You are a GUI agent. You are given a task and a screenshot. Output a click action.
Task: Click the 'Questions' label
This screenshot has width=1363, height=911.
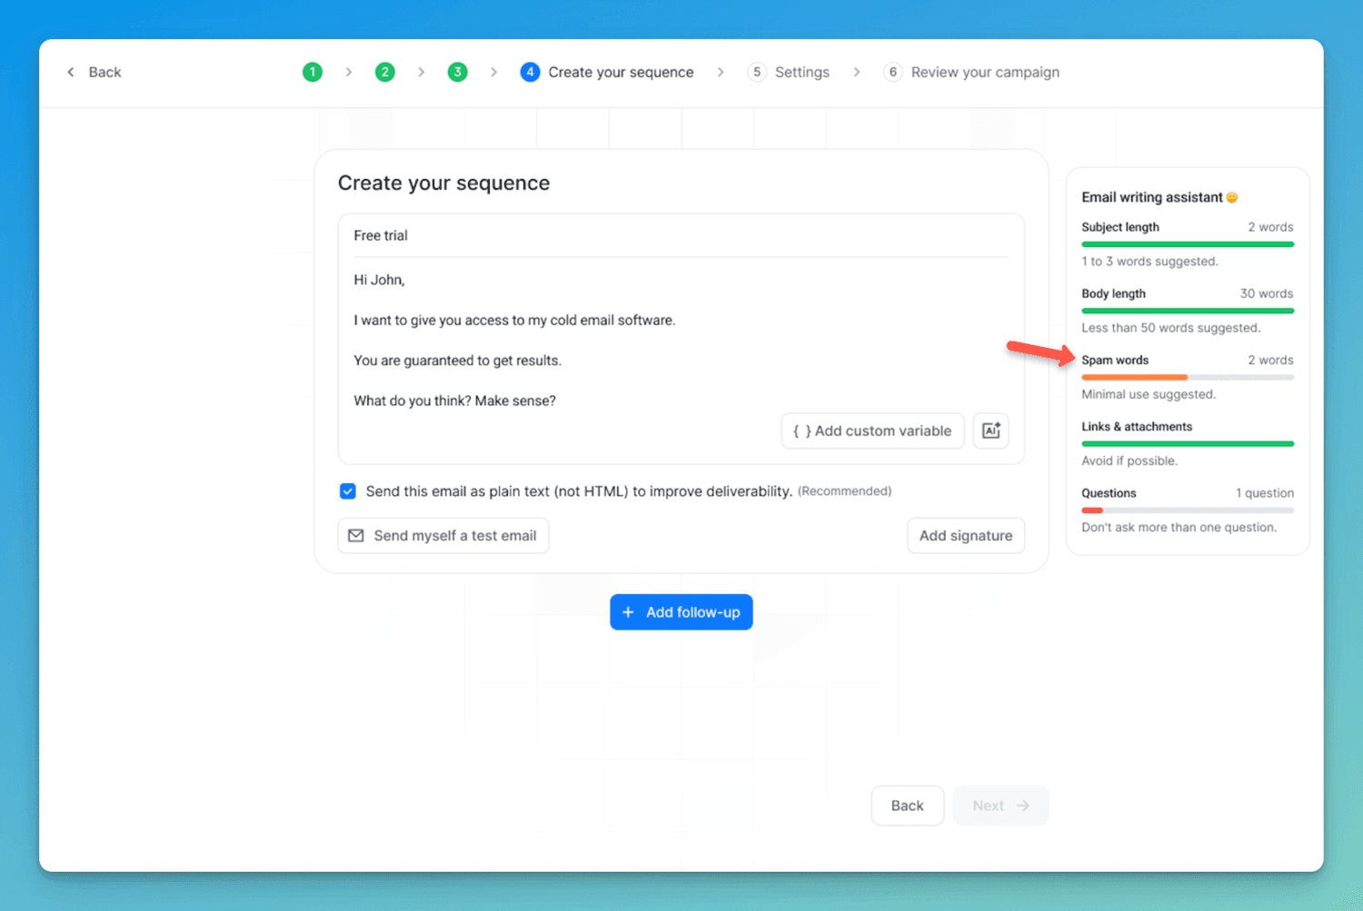click(1109, 493)
